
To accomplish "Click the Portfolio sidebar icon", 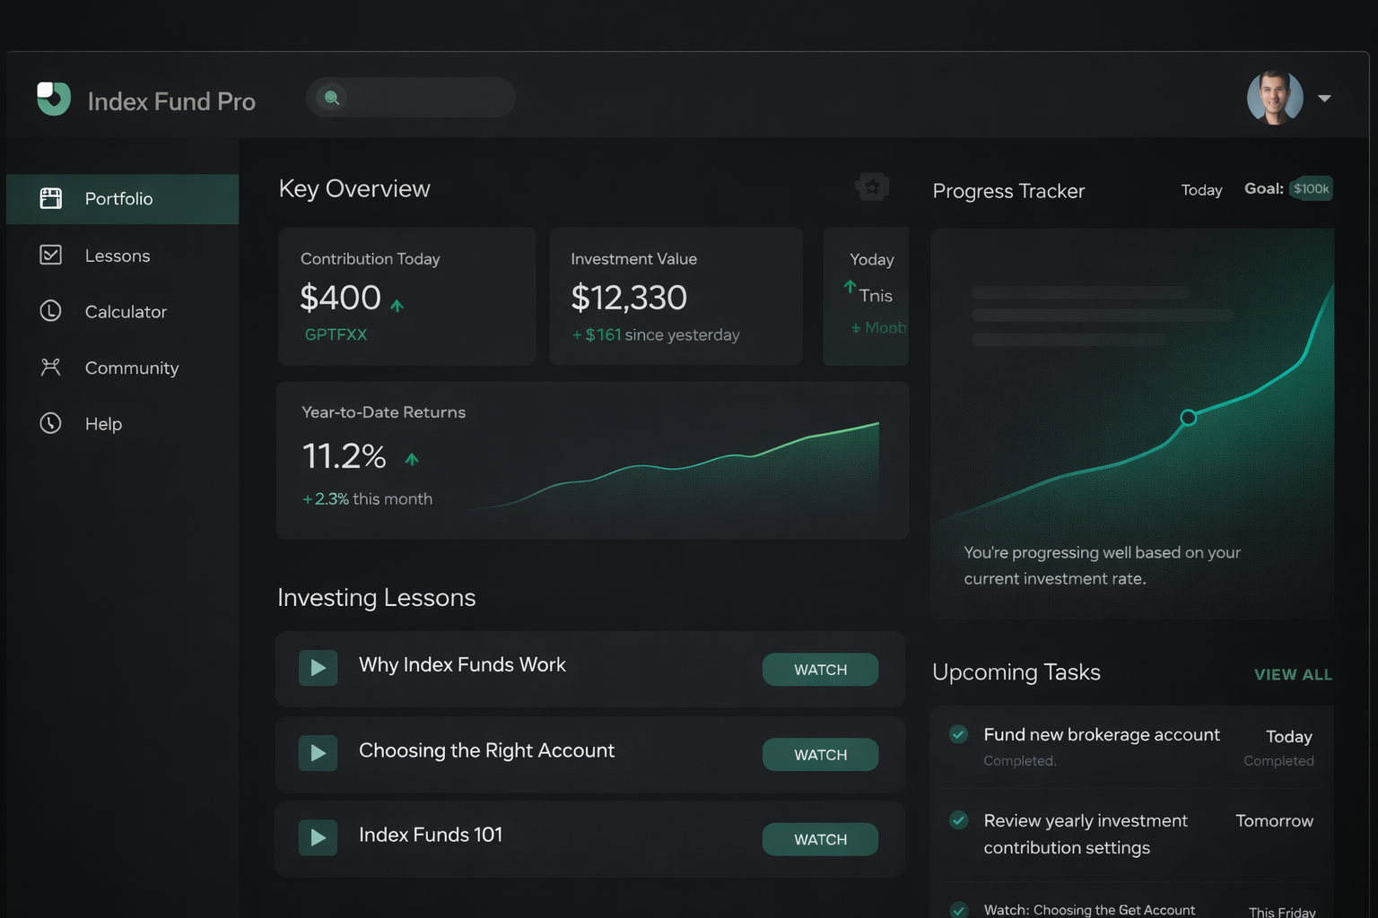I will [x=51, y=198].
